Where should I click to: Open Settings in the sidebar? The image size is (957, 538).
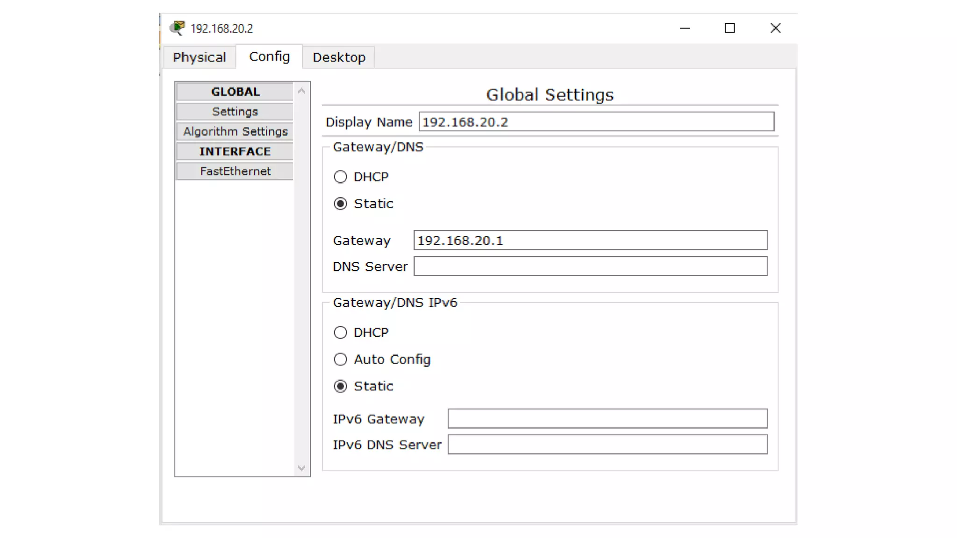(x=235, y=112)
